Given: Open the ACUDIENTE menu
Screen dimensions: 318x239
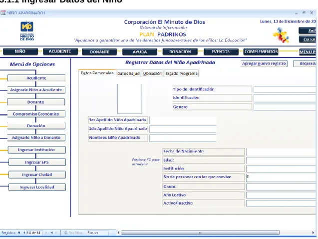Looking at the screenshot, I should click(60, 51).
